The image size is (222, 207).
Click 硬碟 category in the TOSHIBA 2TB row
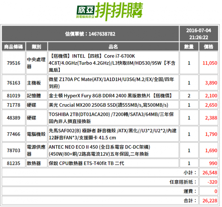(31, 118)
